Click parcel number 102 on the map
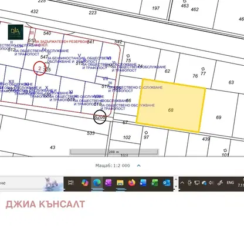 [x=127, y=137]
